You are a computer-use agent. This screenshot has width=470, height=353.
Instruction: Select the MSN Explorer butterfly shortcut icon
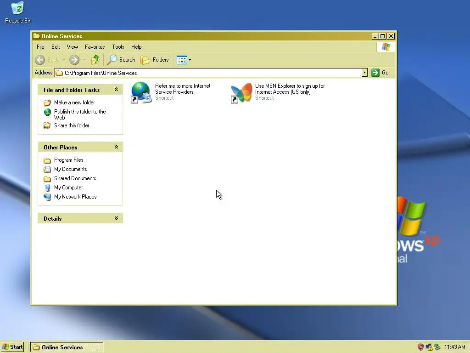coord(241,92)
